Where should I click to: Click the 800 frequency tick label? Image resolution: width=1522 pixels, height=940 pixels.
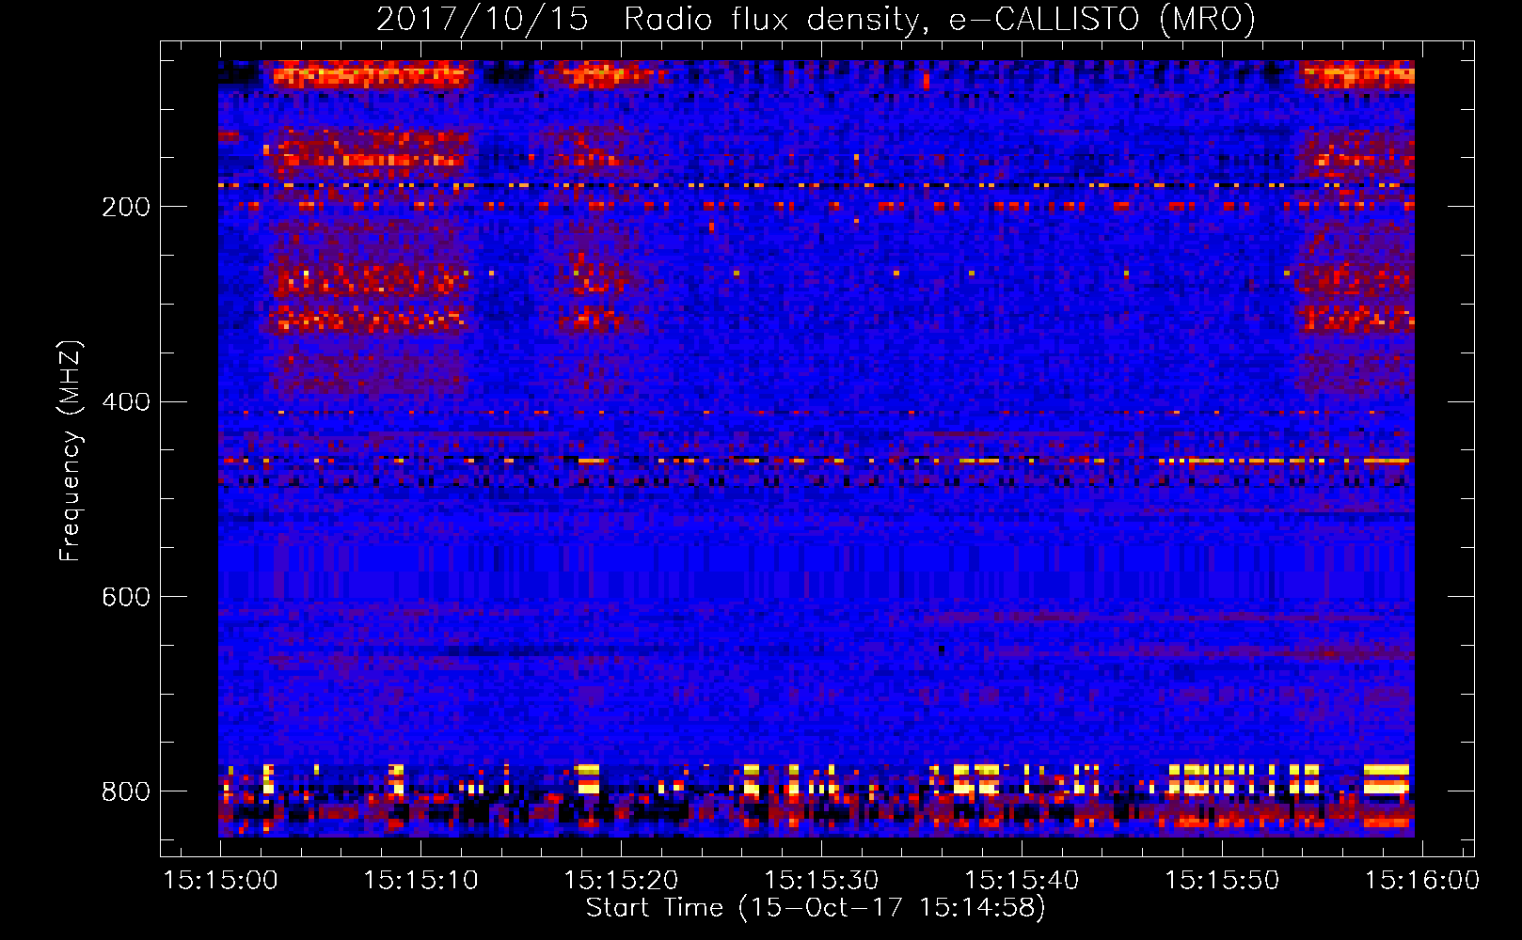126,791
